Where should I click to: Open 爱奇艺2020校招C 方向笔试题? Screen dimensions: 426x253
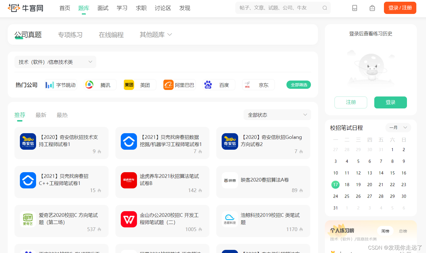(68, 219)
